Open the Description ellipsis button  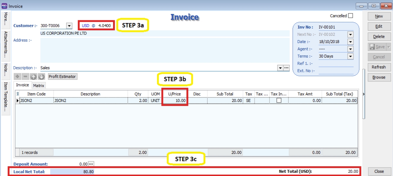click(287, 68)
